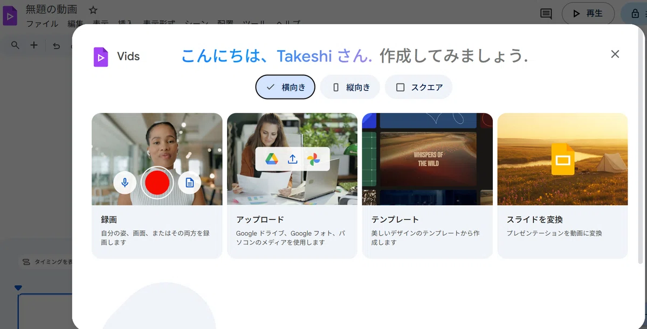Open the アップロード card title
Image resolution: width=647 pixels, height=329 pixels.
click(x=260, y=220)
